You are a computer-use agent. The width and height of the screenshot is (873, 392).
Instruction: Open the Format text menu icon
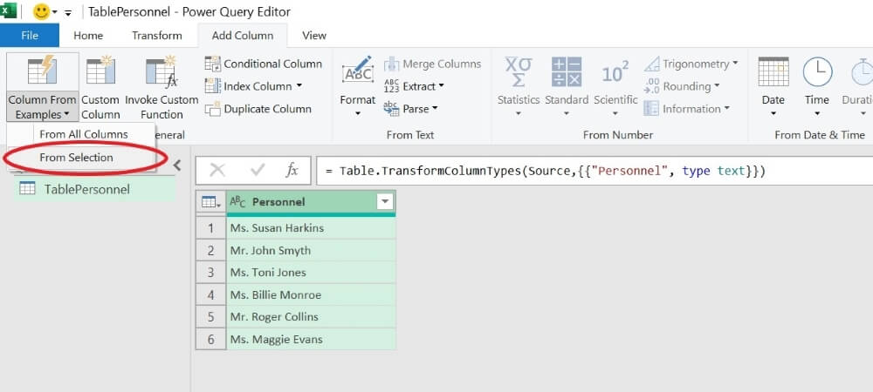click(357, 70)
